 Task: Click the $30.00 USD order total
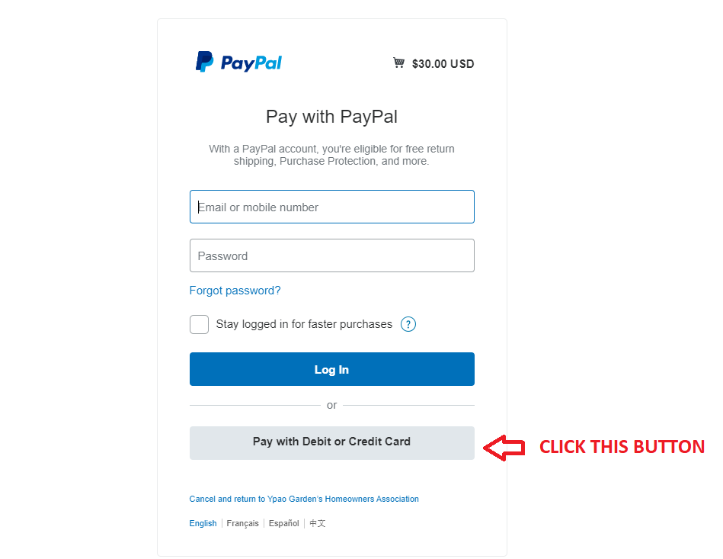click(443, 64)
